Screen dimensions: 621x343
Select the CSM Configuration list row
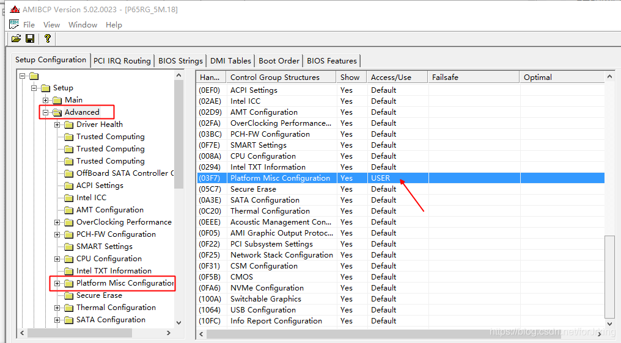[400, 266]
